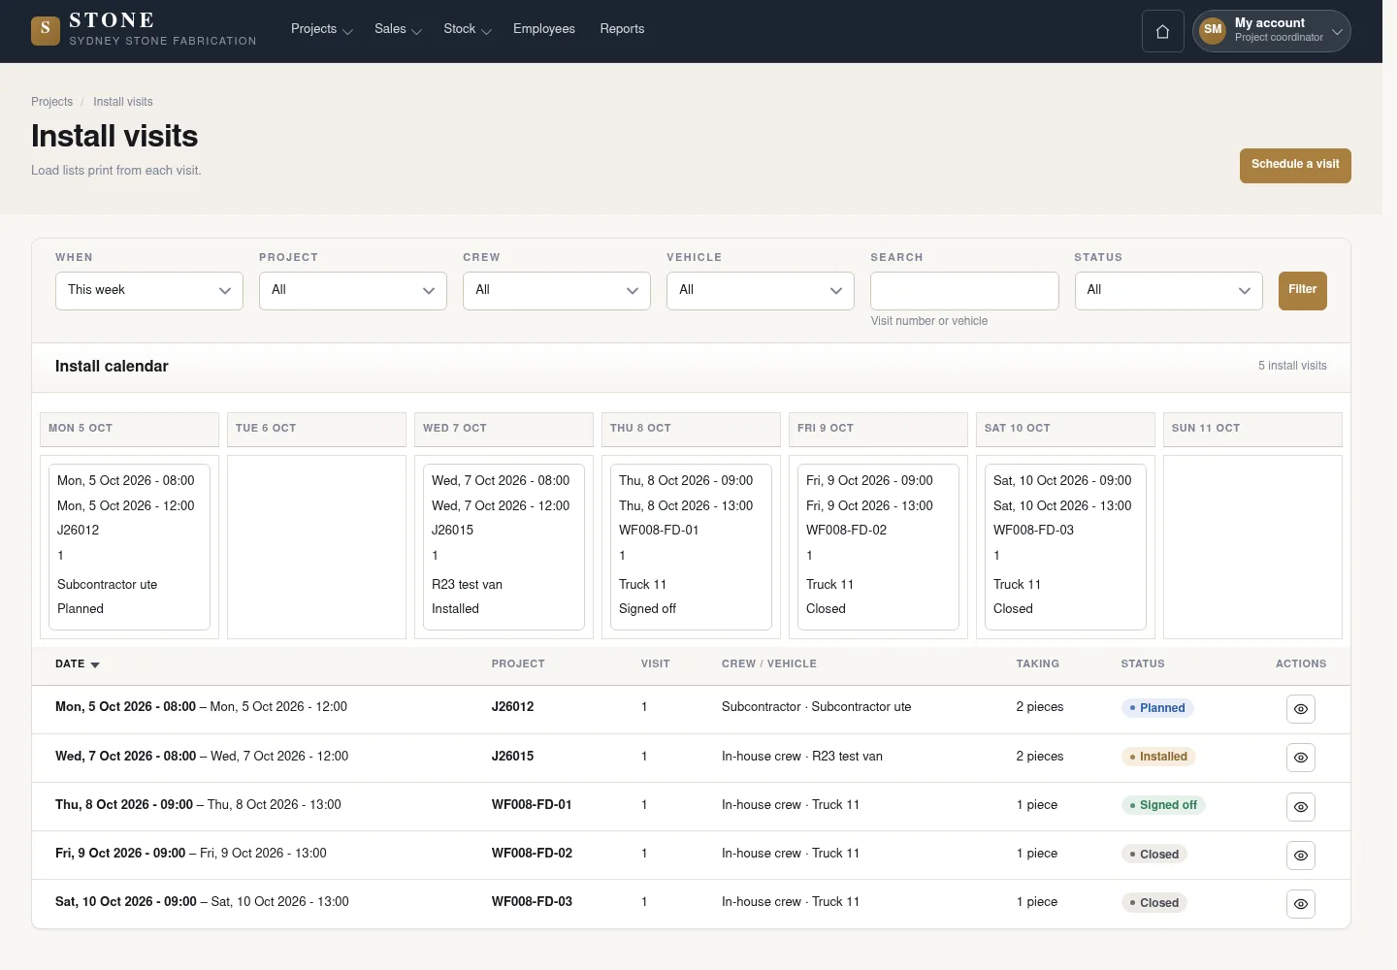Click the '5 install visits' count text
The width and height of the screenshot is (1397, 970).
[1292, 366]
